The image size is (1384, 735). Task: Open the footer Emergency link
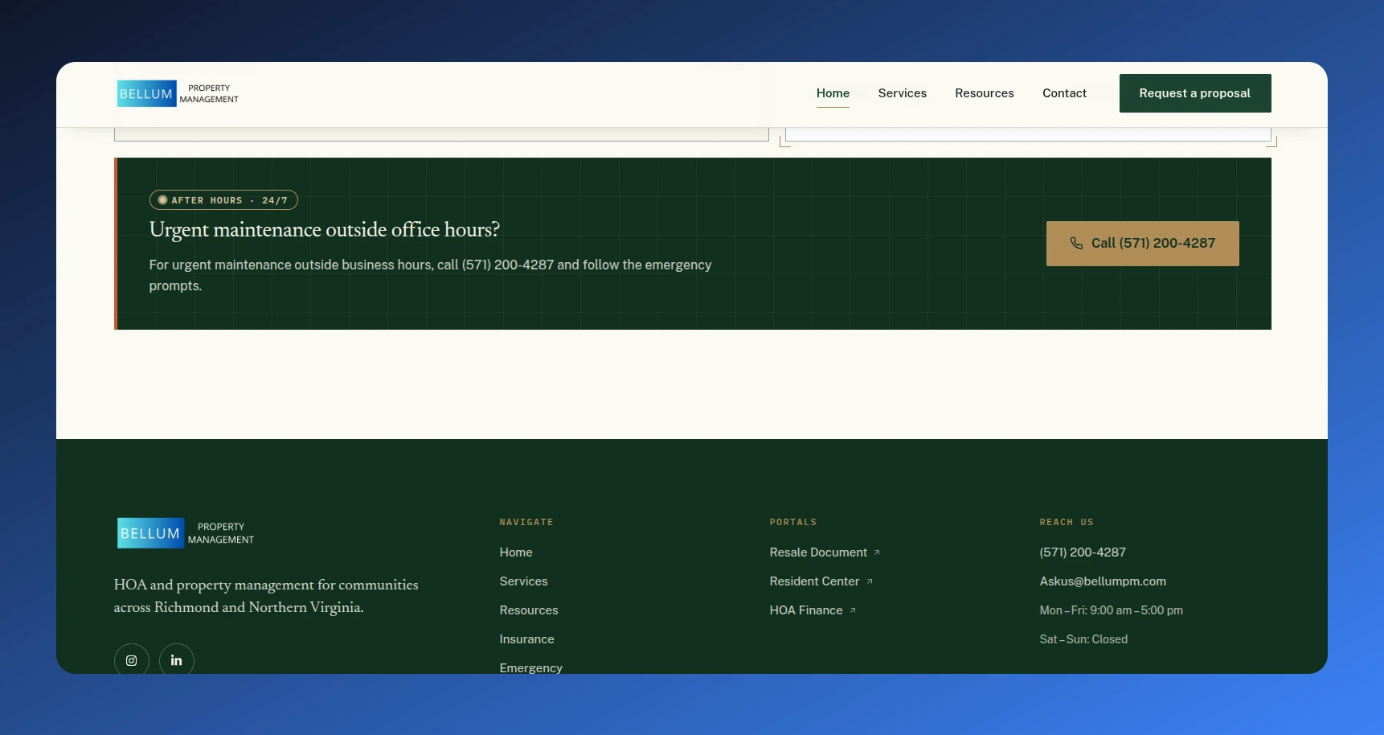[x=530, y=667]
